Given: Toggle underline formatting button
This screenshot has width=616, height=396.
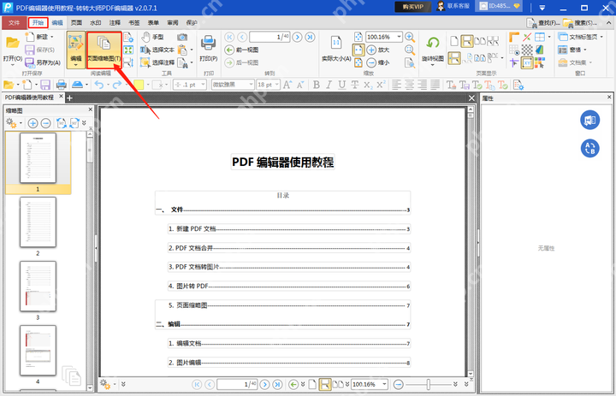Looking at the screenshot, I should click(342, 85).
